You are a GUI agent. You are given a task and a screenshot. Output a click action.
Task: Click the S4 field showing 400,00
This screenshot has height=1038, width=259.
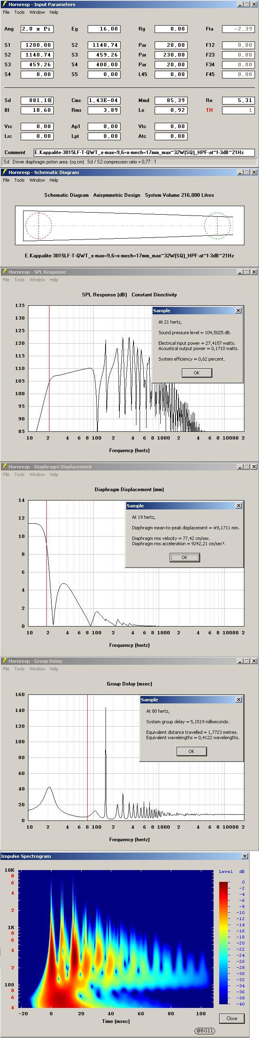point(104,65)
